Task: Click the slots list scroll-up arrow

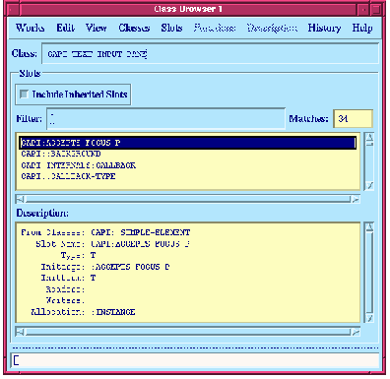Action: tap(369, 137)
